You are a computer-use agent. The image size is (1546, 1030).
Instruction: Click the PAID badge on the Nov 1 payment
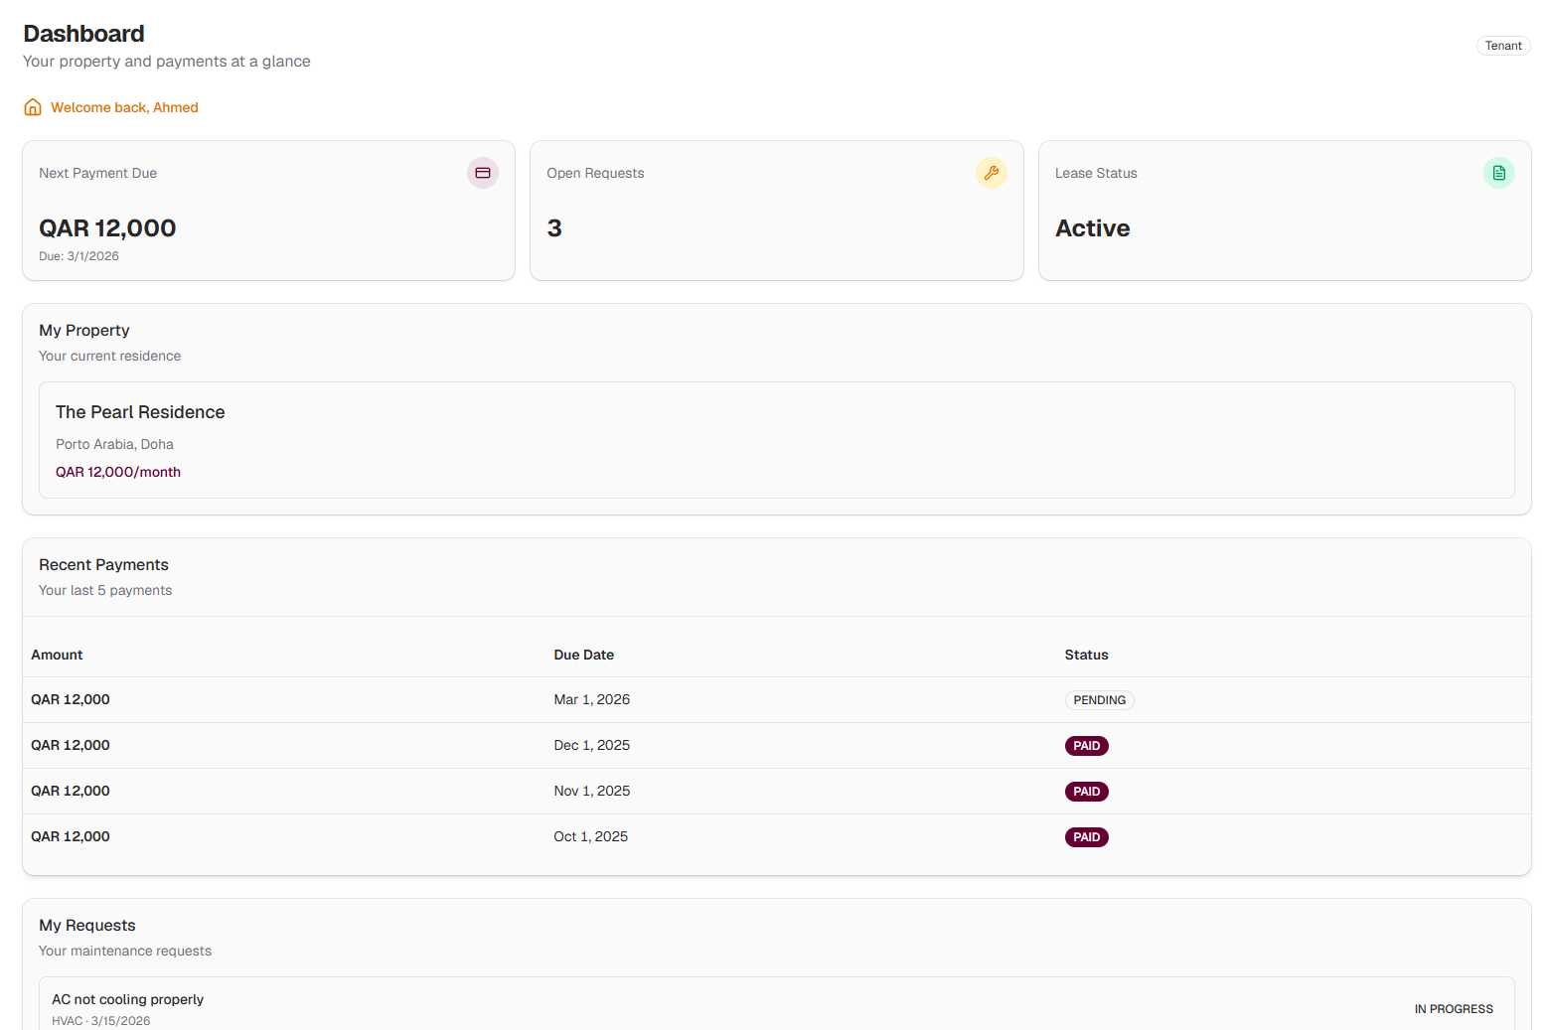[1086, 791]
